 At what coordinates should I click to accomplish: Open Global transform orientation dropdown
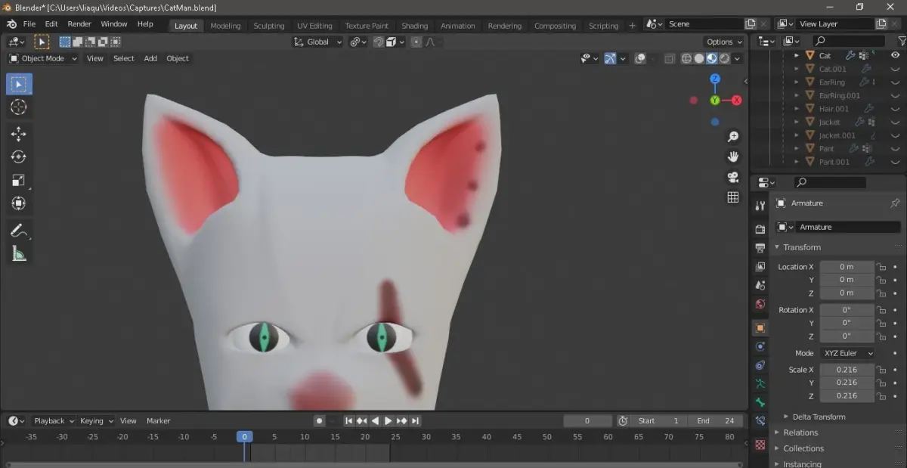pyautogui.click(x=318, y=42)
